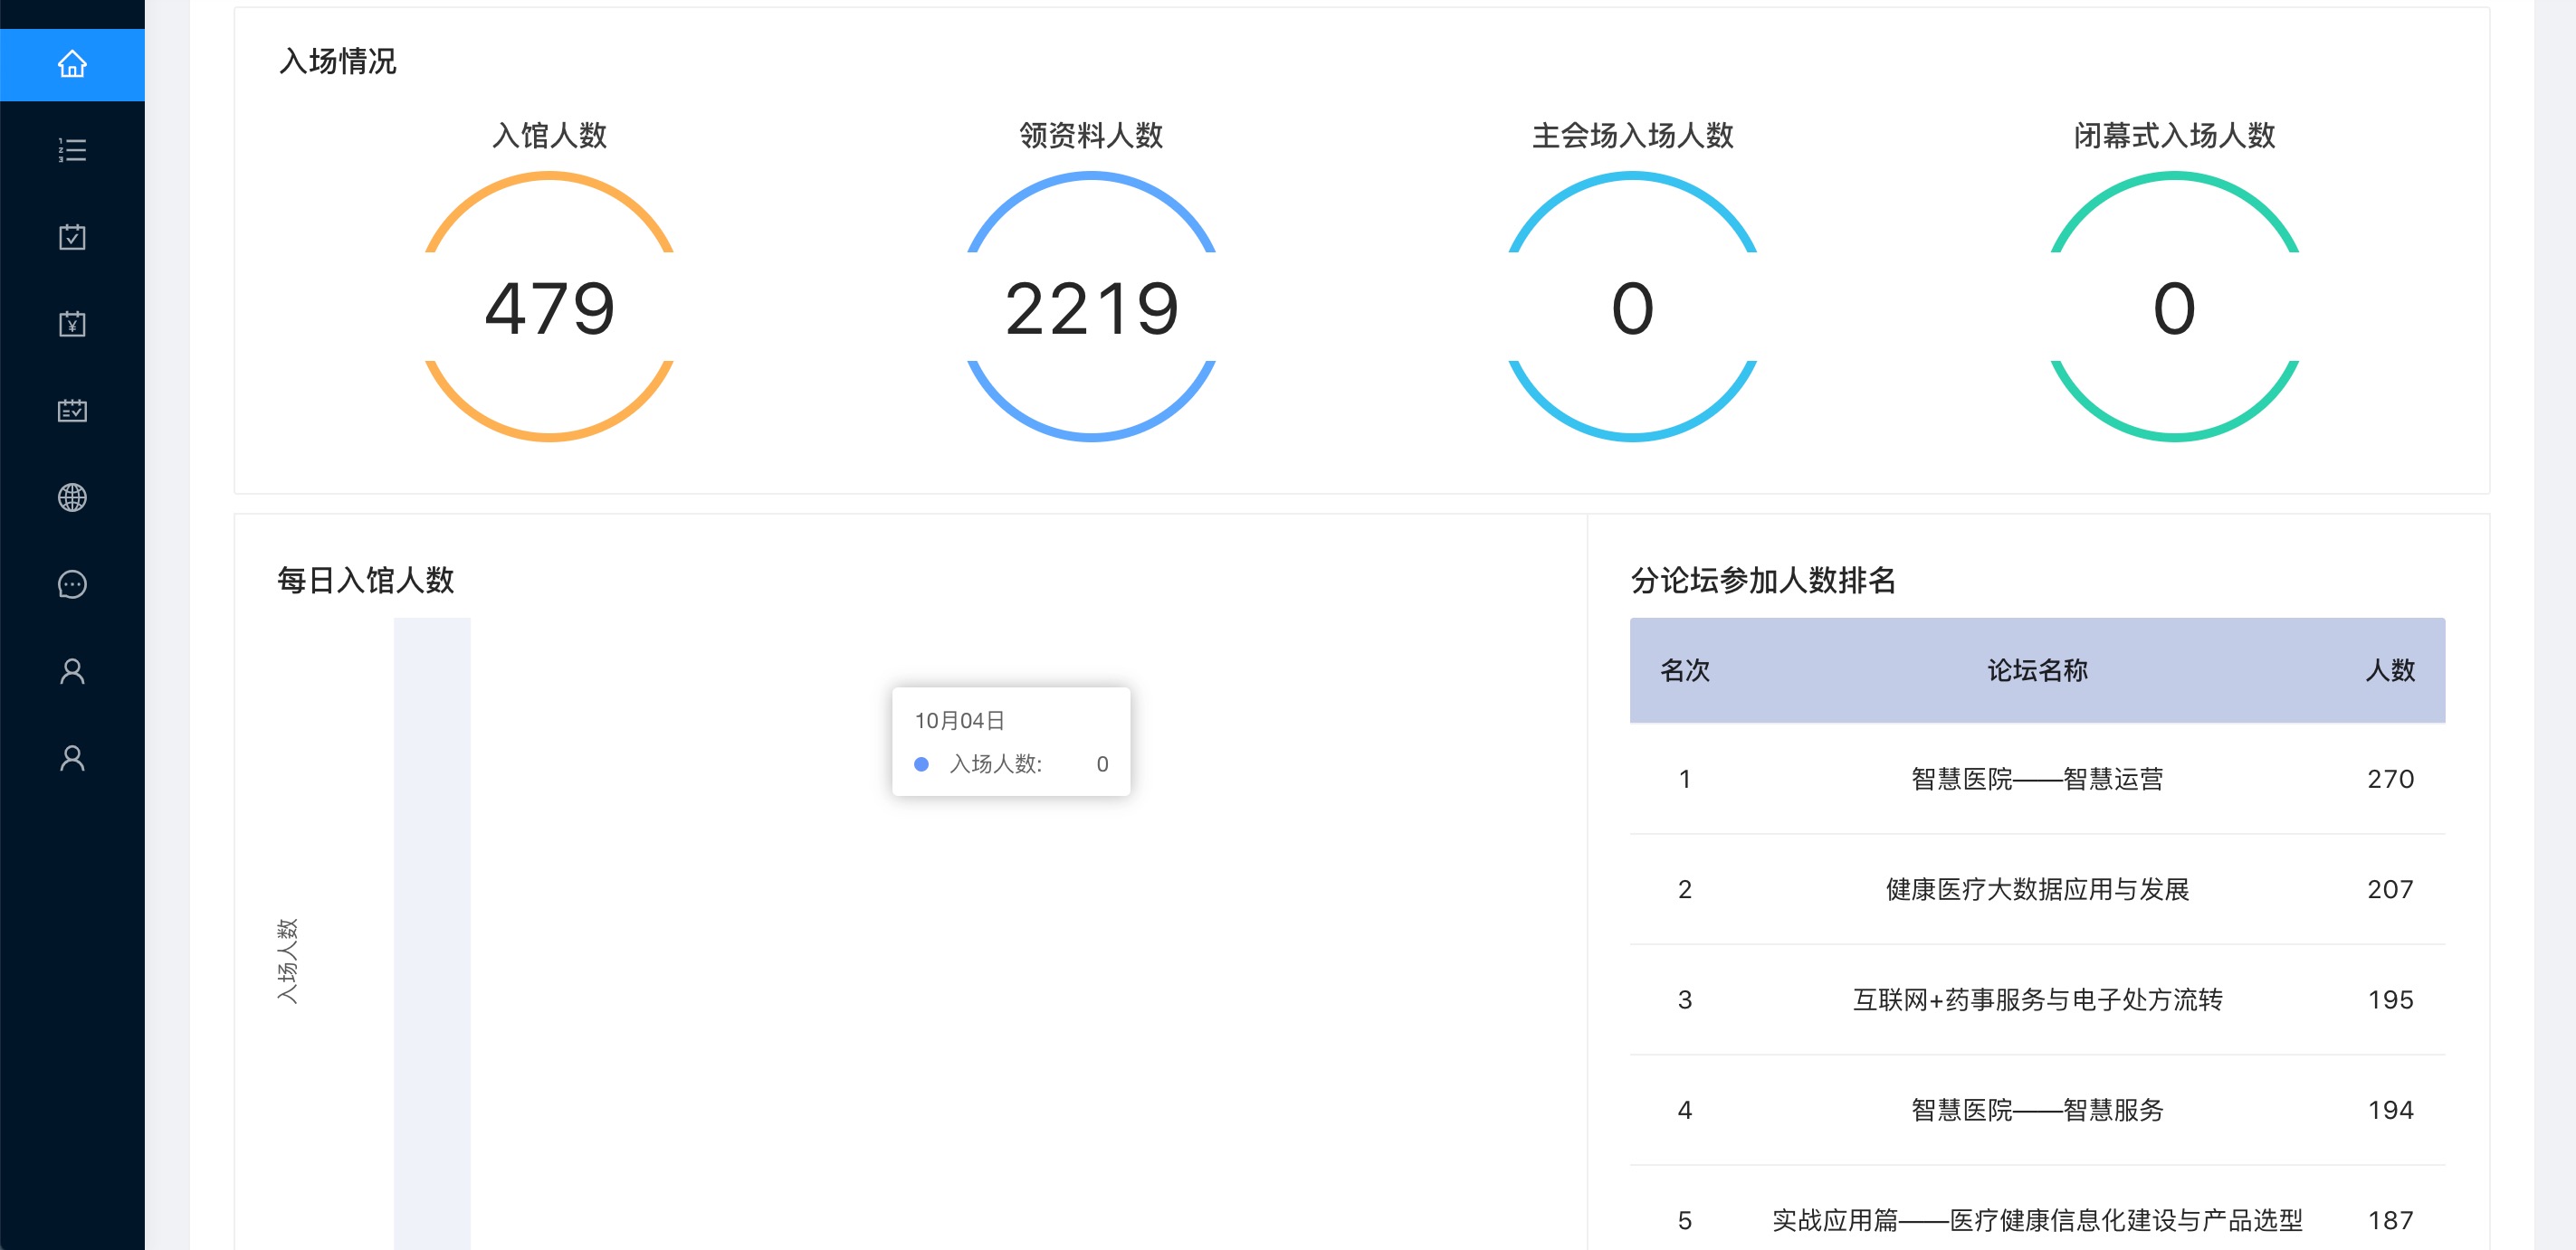Click the 分论坛参加人数排名 panel title
Image resolution: width=2576 pixels, height=1250 pixels.
tap(1763, 581)
